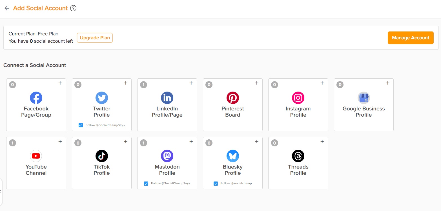Click the Facebook Page/Group icon

click(x=36, y=98)
